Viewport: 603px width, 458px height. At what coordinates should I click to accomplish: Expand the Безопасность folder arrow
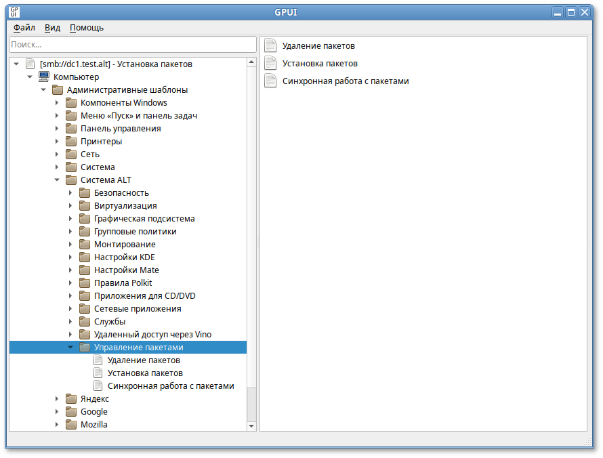(x=70, y=193)
